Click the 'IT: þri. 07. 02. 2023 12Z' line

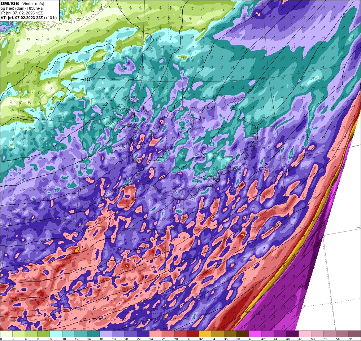22,13
